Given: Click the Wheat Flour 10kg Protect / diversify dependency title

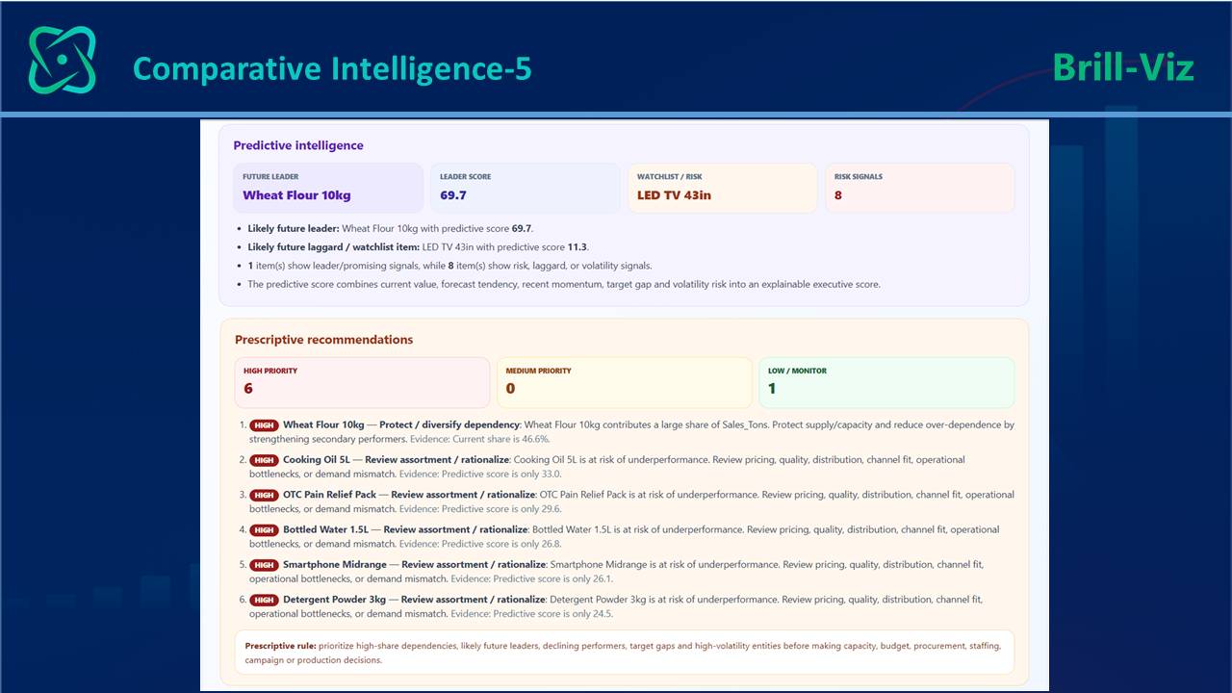Looking at the screenshot, I should [x=401, y=424].
